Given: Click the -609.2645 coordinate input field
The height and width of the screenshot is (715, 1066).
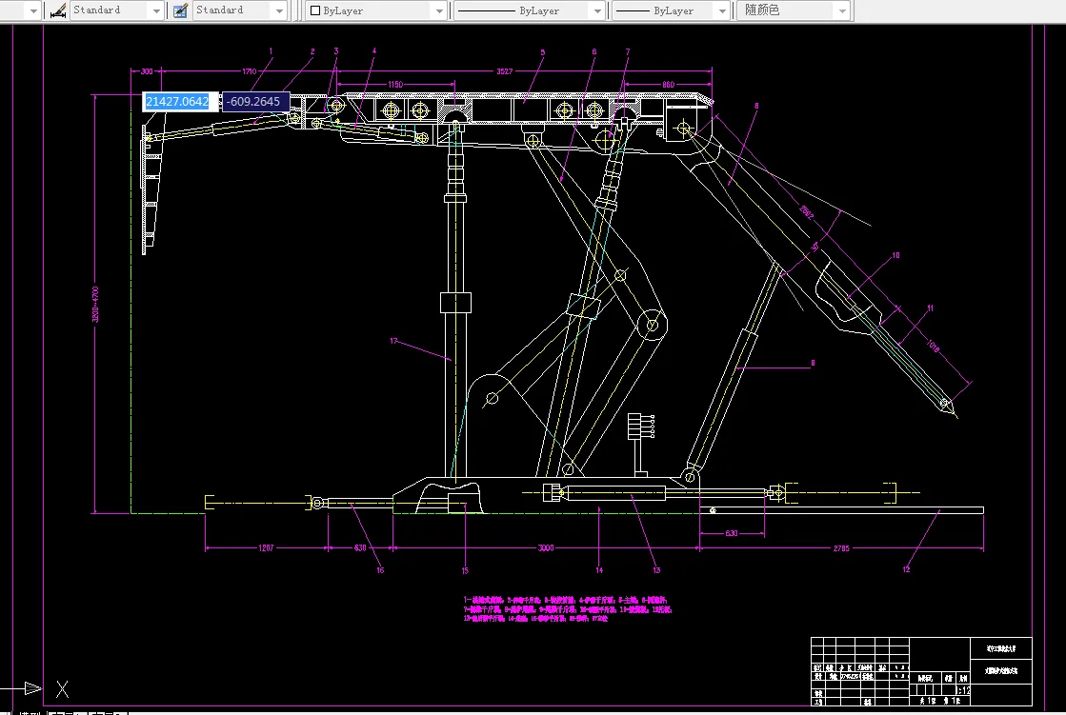Looking at the screenshot, I should (255, 101).
